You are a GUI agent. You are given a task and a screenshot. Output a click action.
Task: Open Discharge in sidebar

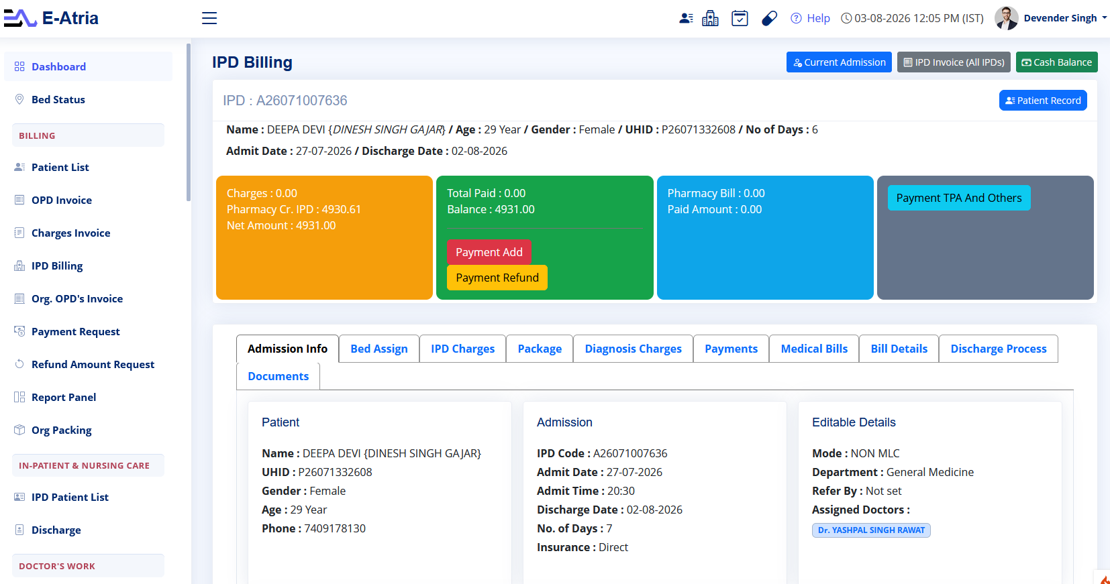tap(88, 530)
